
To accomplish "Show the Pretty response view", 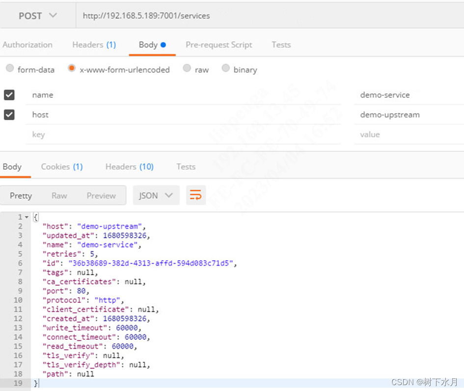I will (x=21, y=196).
